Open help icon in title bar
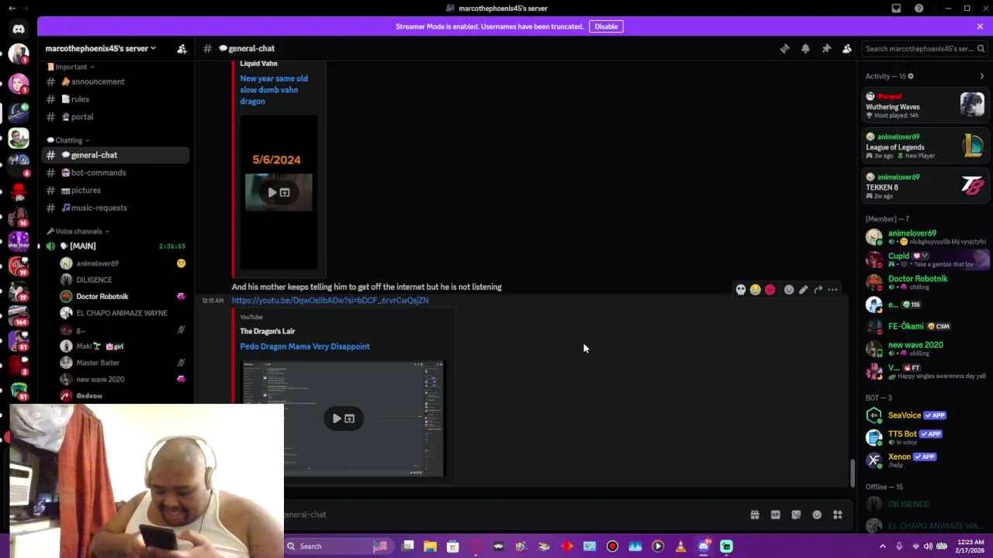Viewport: 993px width, 558px height. tap(919, 9)
